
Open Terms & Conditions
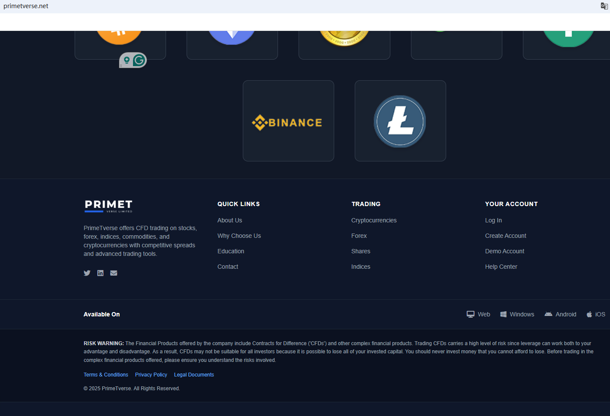(x=106, y=375)
